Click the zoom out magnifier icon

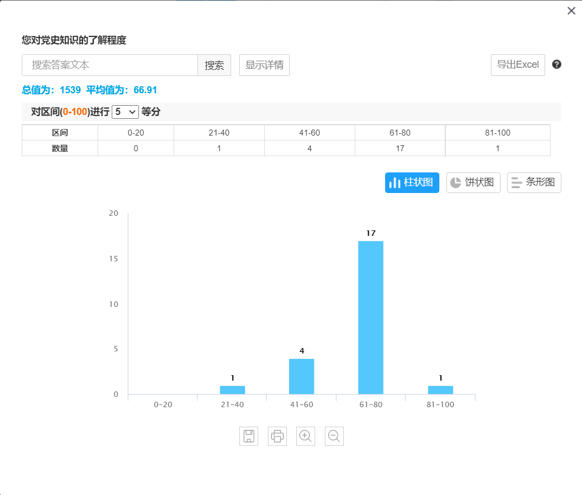click(x=334, y=436)
